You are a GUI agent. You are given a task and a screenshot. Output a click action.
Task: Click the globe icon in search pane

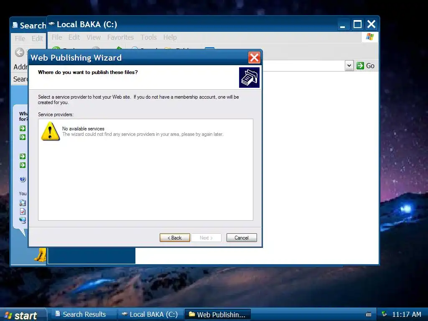click(x=23, y=220)
